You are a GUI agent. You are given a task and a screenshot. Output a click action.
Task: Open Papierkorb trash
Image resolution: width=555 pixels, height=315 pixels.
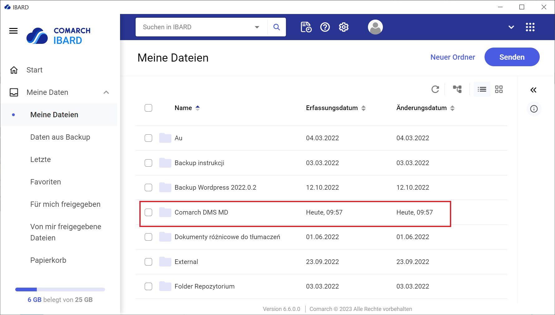[48, 260]
